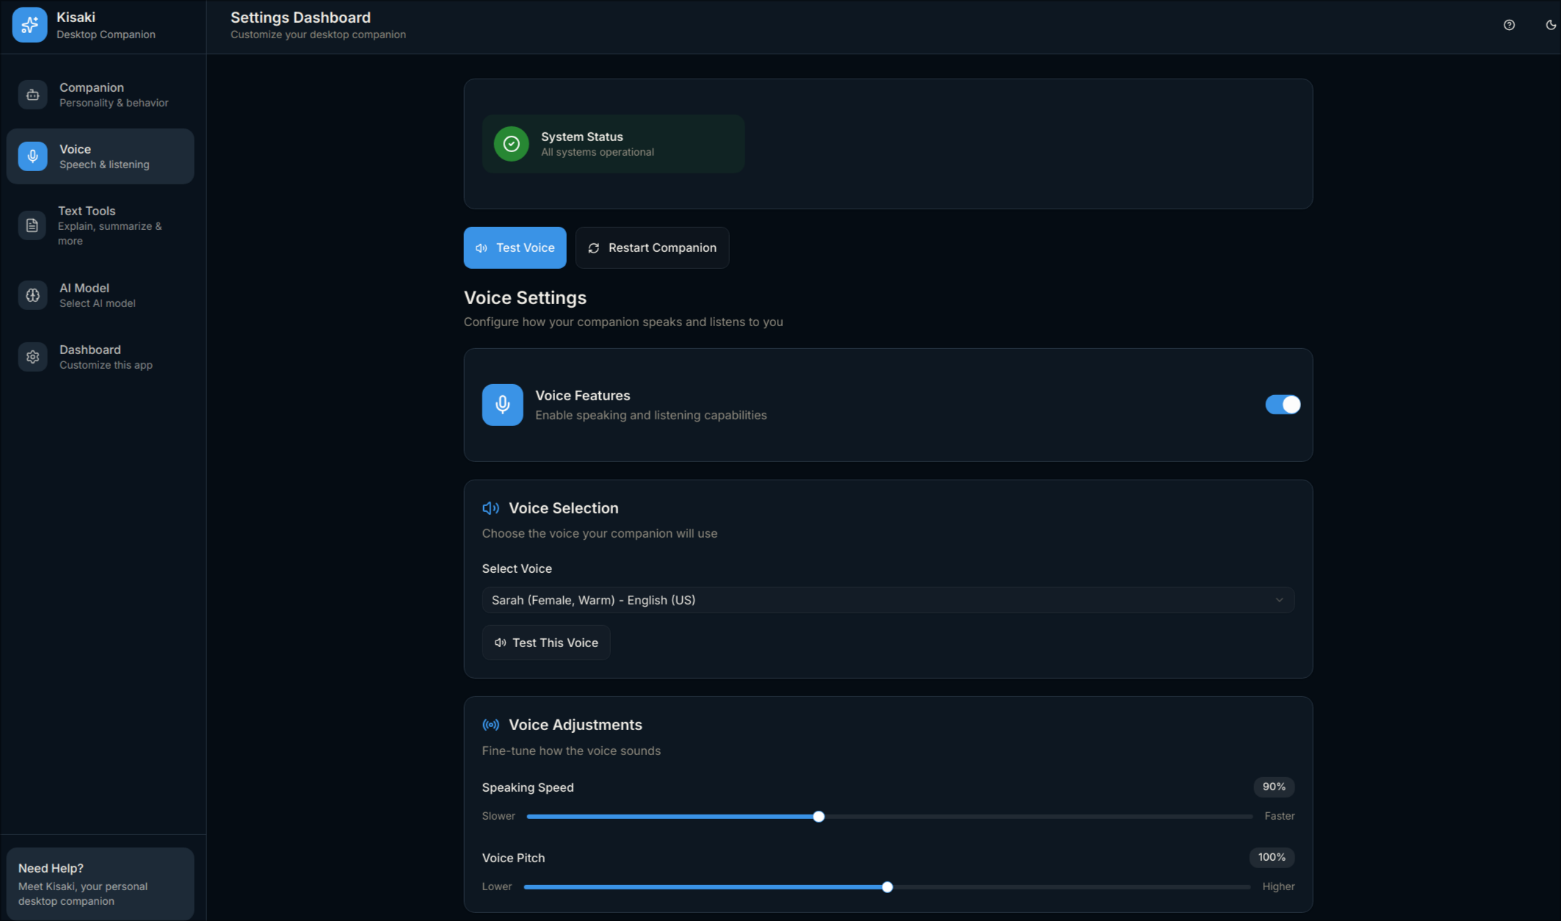Click the Test This Voice button
1561x921 pixels.
[x=546, y=643]
